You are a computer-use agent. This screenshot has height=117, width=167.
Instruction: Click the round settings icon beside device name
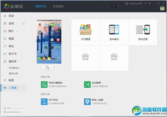146,3
